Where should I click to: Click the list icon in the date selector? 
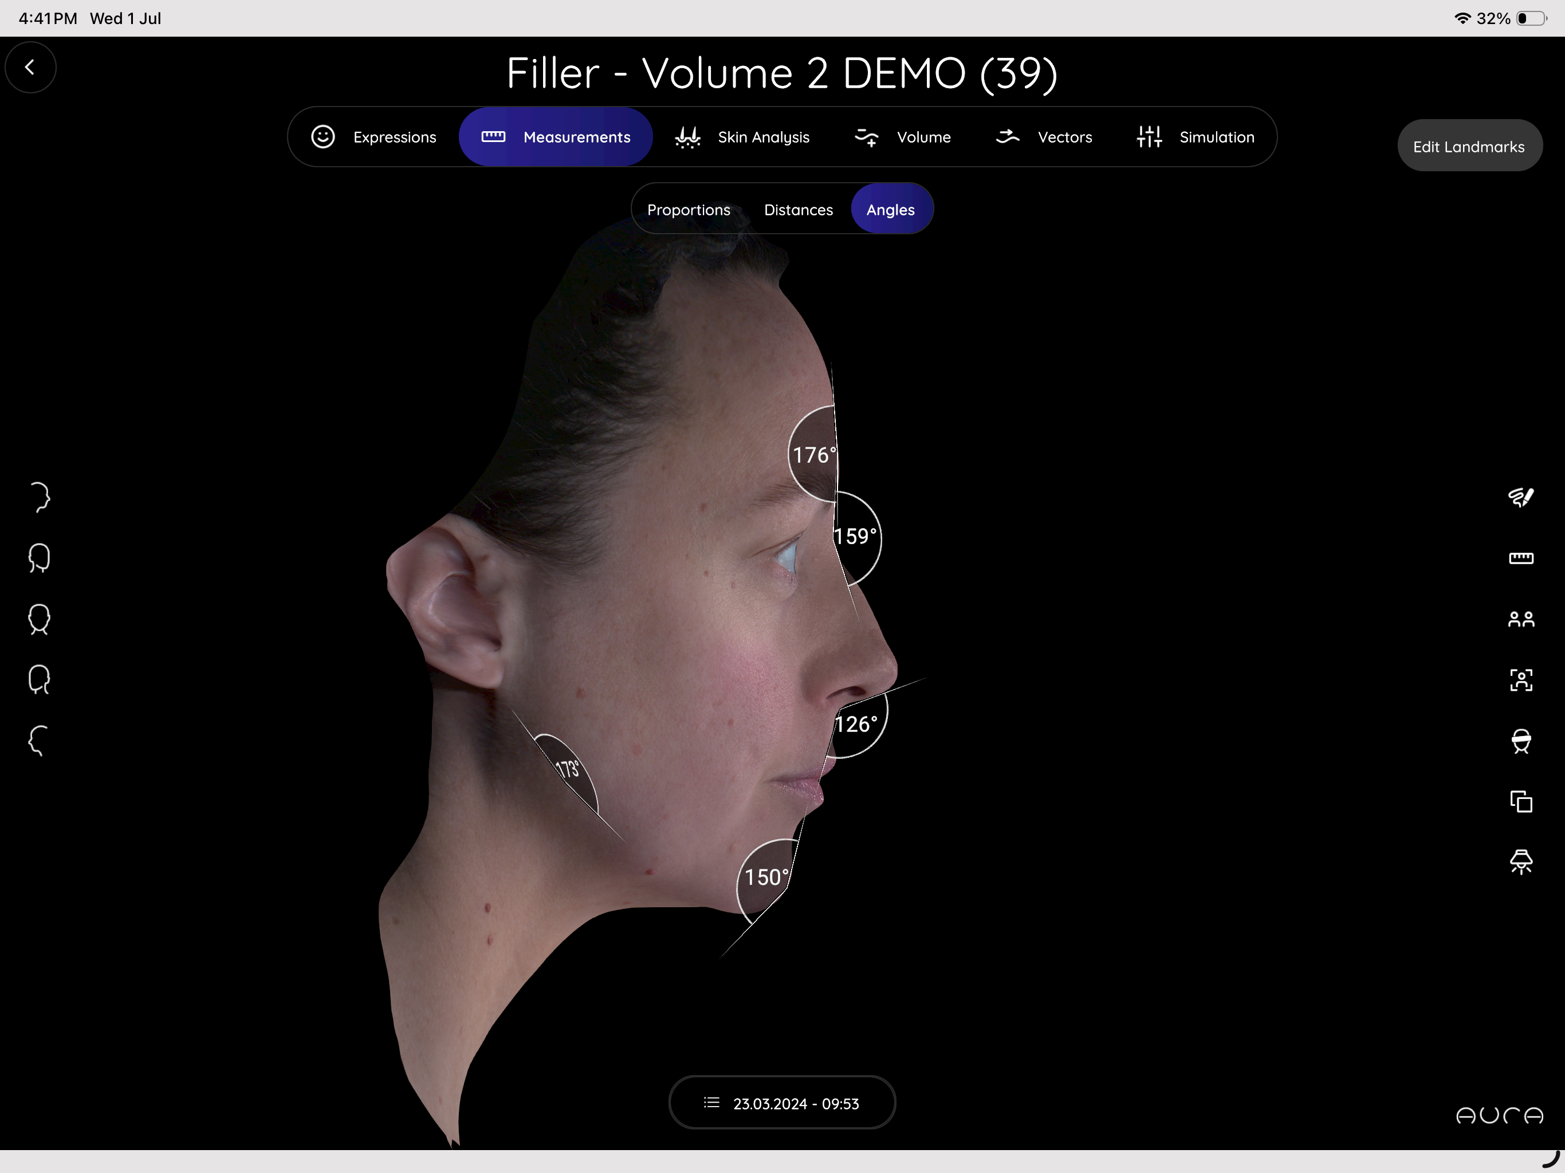(x=711, y=1103)
